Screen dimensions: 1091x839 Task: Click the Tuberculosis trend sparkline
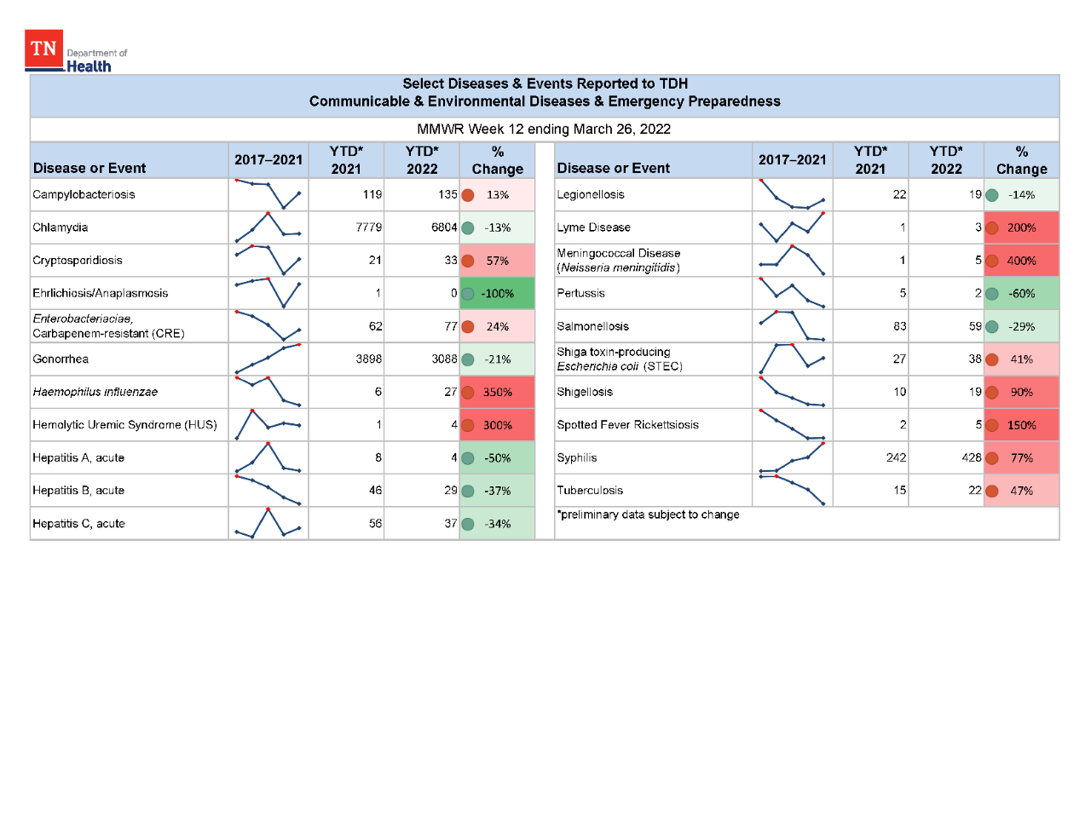tap(792, 490)
